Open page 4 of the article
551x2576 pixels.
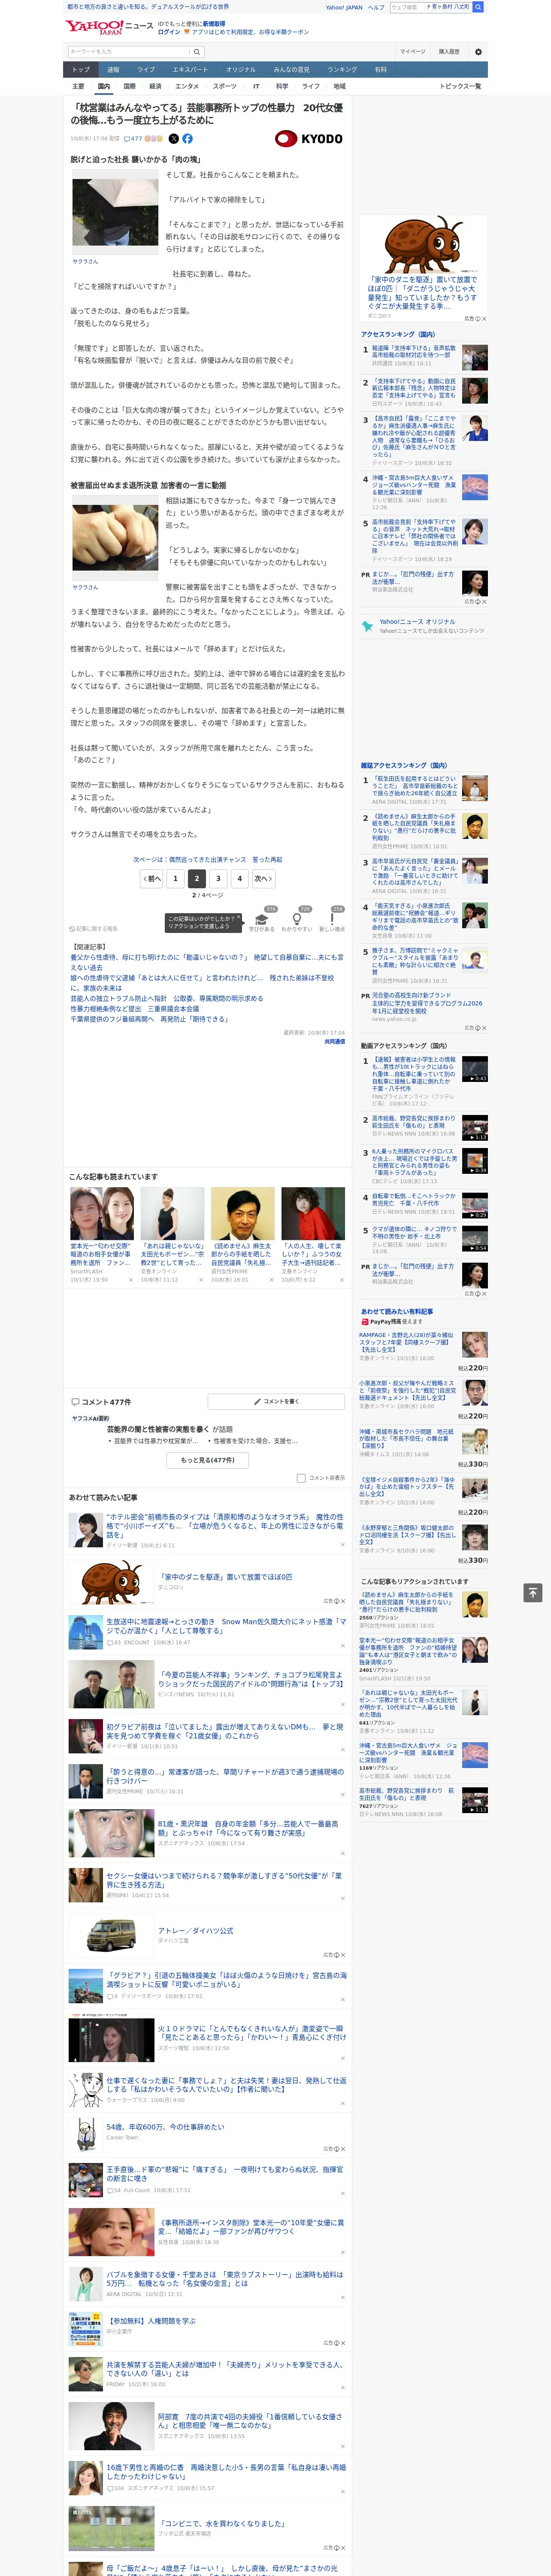239,879
